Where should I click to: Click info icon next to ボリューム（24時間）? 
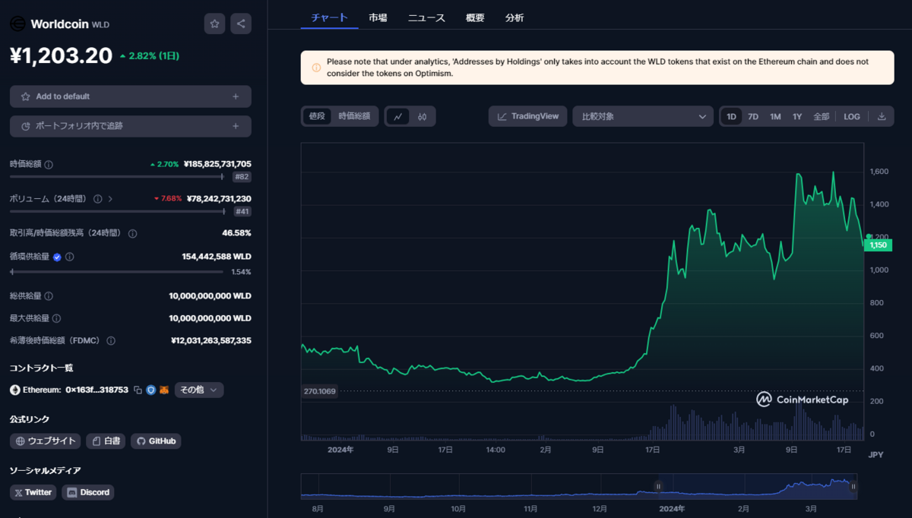[x=97, y=199]
